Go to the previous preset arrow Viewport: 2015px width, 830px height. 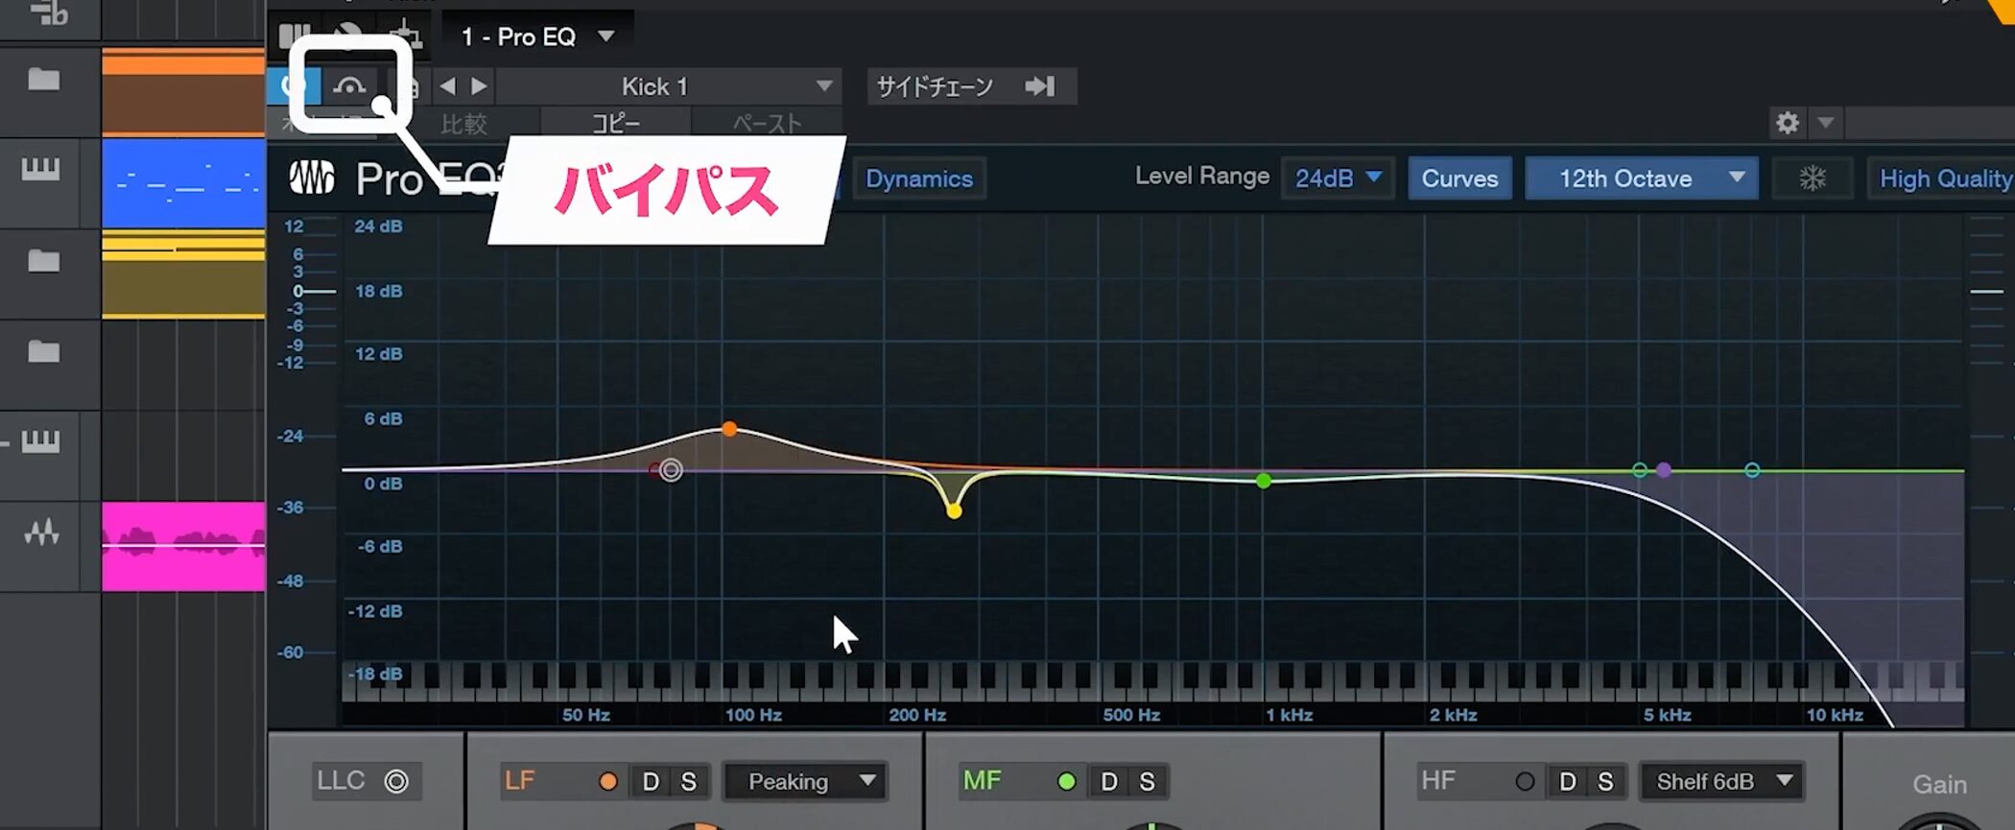point(447,86)
